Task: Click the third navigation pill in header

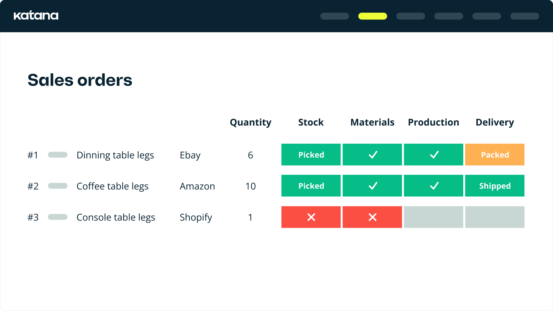Action: click(x=410, y=16)
